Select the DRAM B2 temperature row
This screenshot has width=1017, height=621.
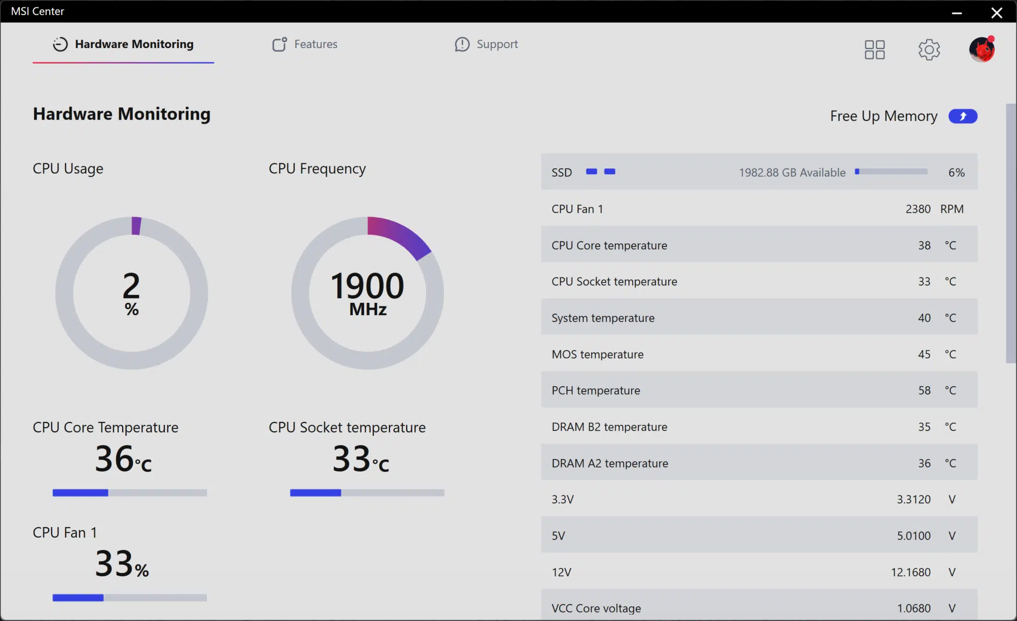pos(759,426)
